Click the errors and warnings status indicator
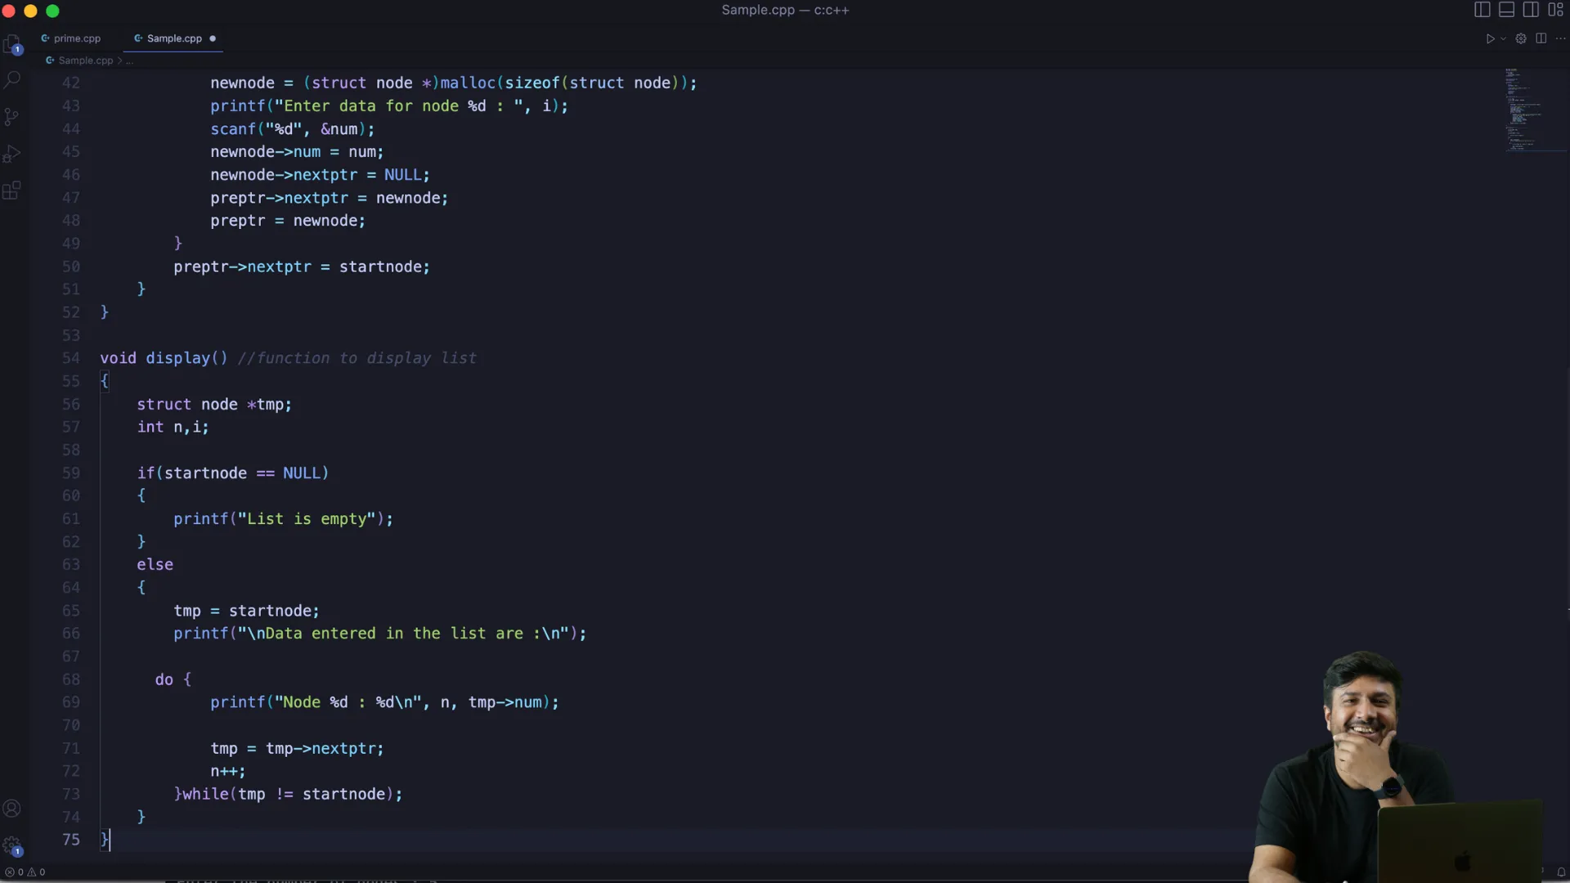The image size is (1570, 883). [25, 872]
